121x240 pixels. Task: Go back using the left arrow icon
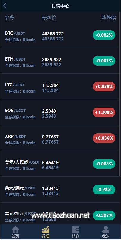coord(5,6)
